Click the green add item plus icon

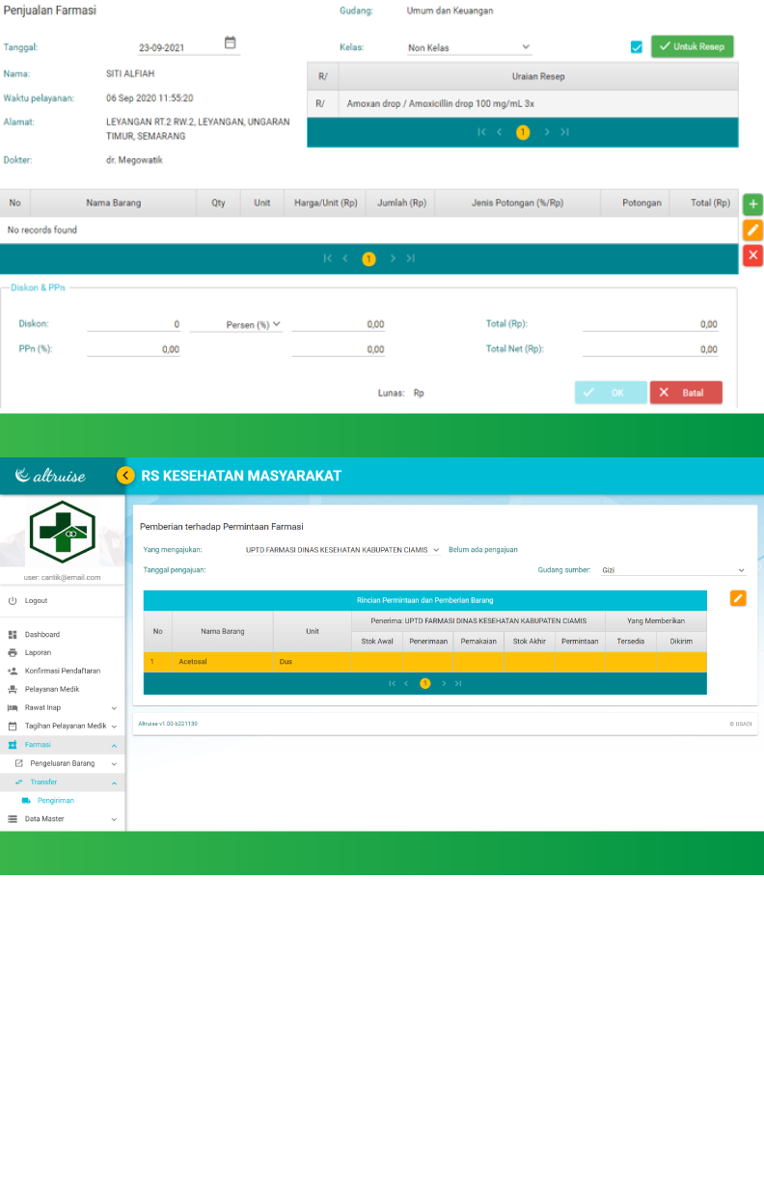point(752,205)
